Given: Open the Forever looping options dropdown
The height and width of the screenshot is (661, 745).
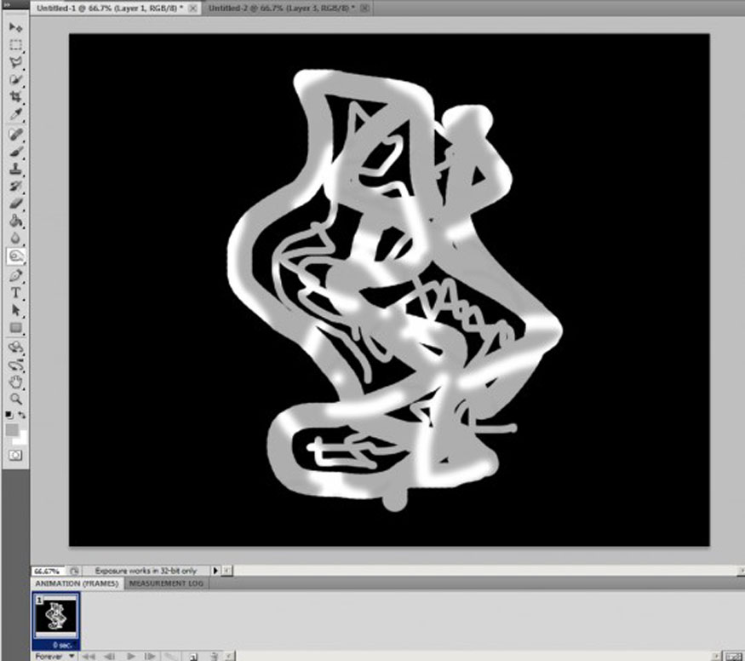Looking at the screenshot, I should click(54, 656).
